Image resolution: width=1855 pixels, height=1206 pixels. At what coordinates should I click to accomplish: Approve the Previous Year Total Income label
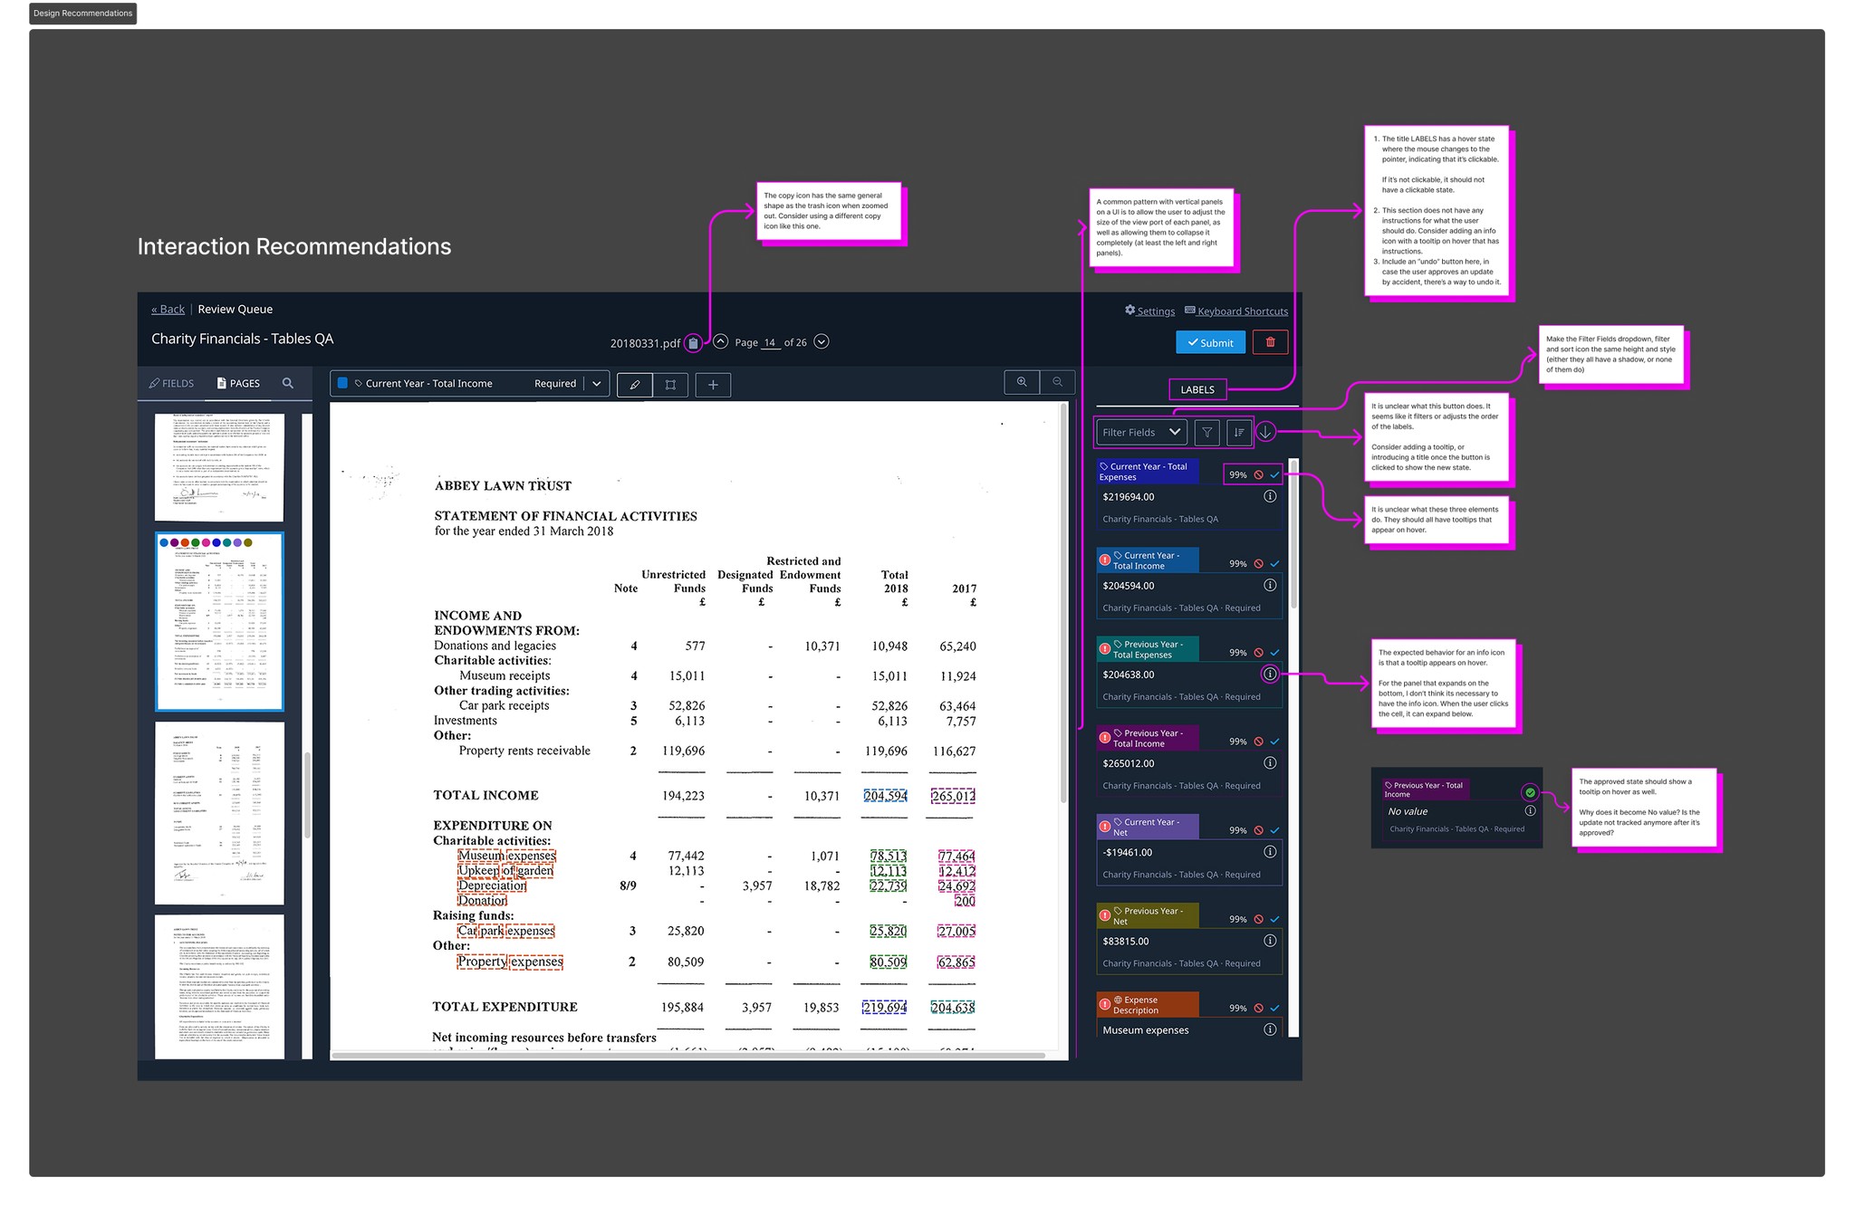(1275, 742)
